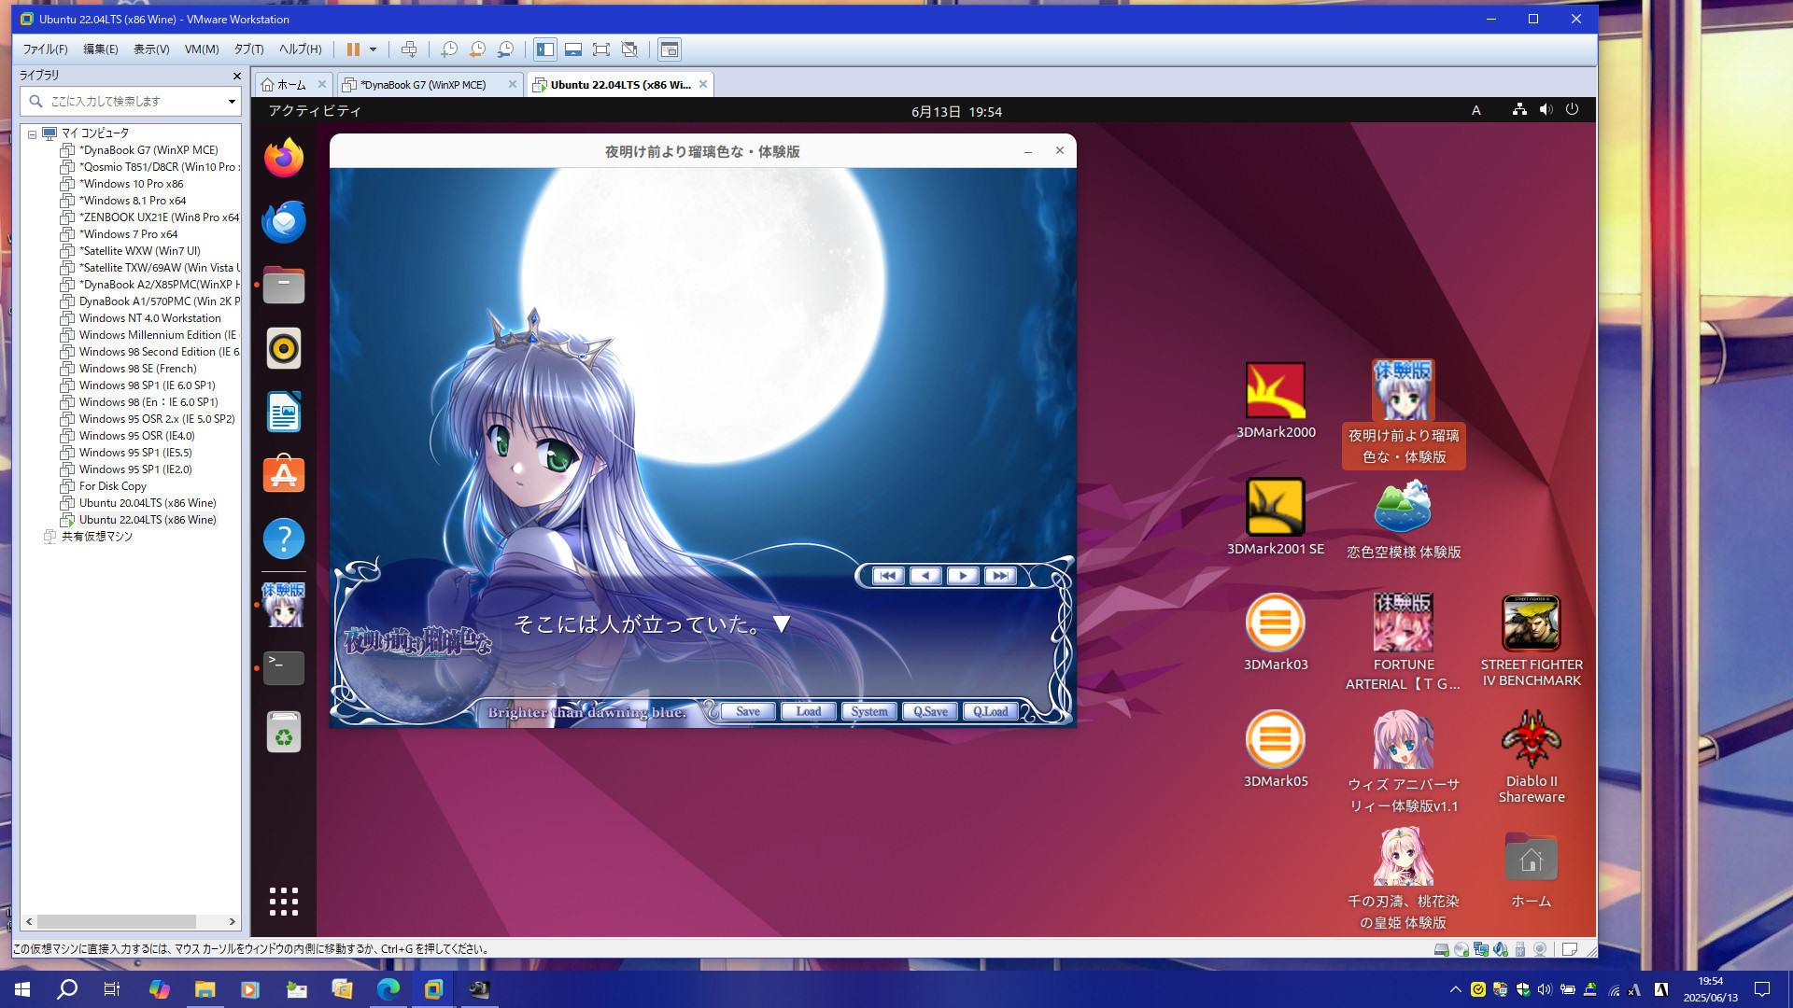Toggle the library sidebar view button
The height and width of the screenshot is (1008, 1793).
(545, 49)
